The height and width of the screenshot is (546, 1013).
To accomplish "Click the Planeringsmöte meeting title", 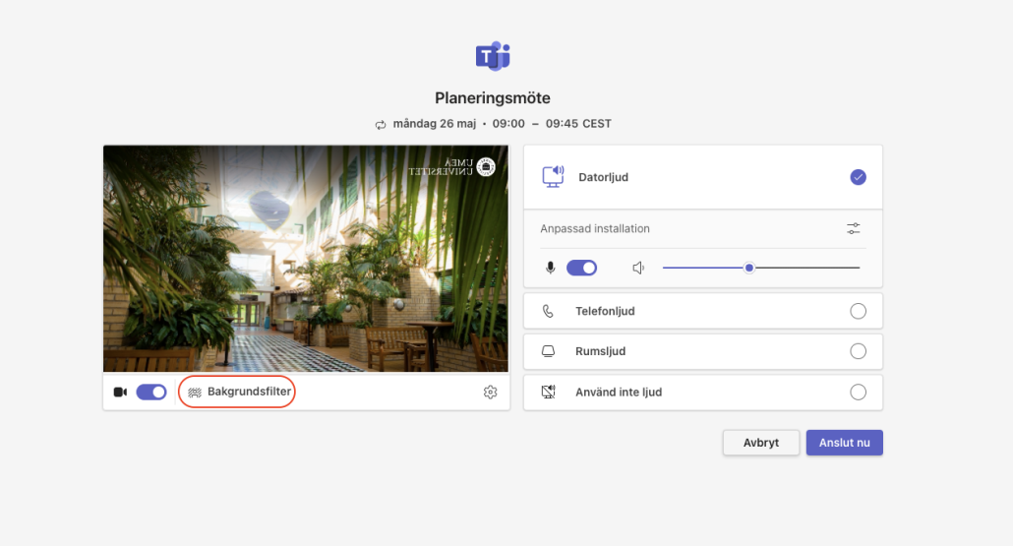I will point(493,98).
